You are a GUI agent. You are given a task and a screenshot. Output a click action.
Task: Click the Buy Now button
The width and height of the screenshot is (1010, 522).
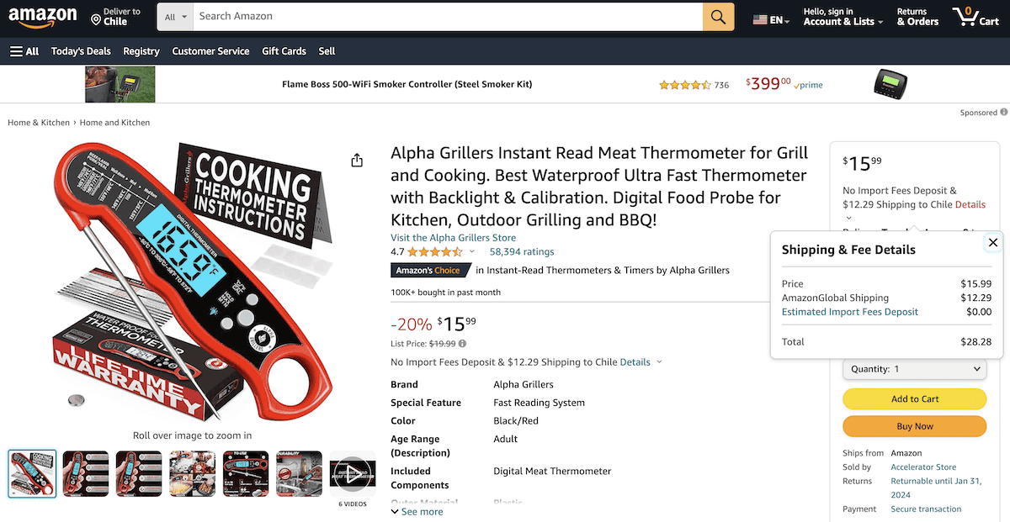coord(914,426)
